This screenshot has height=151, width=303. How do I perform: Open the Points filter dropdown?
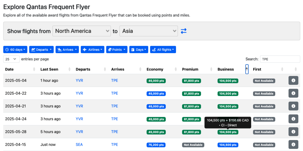pyautogui.click(x=117, y=50)
